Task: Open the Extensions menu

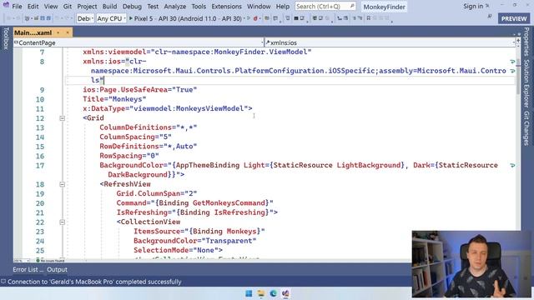Action: click(x=226, y=7)
